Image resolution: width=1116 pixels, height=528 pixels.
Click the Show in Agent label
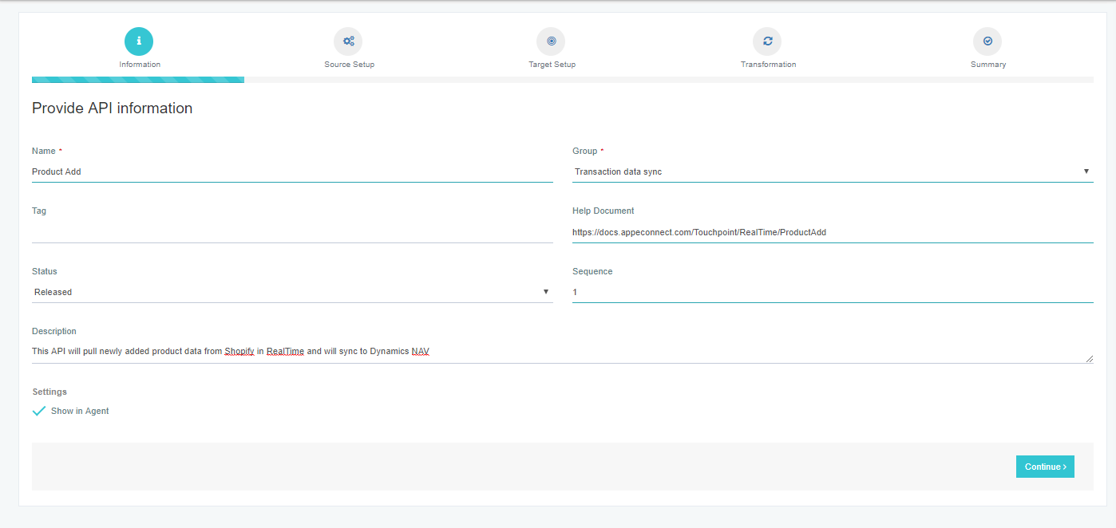tap(80, 412)
